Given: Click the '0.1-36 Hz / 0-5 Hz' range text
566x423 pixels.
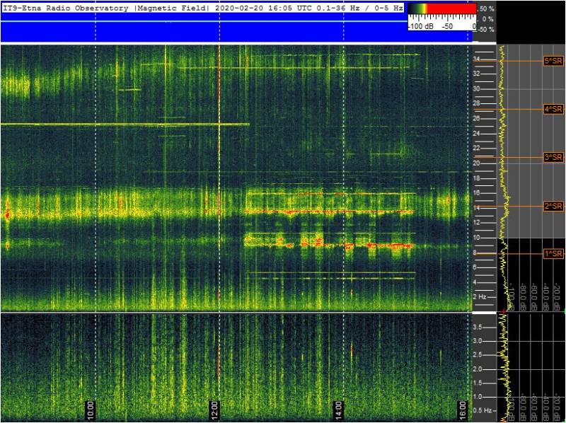Looking at the screenshot, I should click(360, 8).
